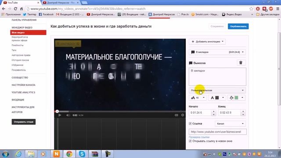Open Chrome from the taskbar
281x158 pixels.
click(x=69, y=154)
